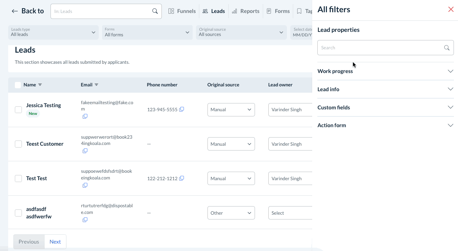The width and height of the screenshot is (458, 251).
Task: Check the Jessica Testing row checkbox
Action: click(x=18, y=110)
